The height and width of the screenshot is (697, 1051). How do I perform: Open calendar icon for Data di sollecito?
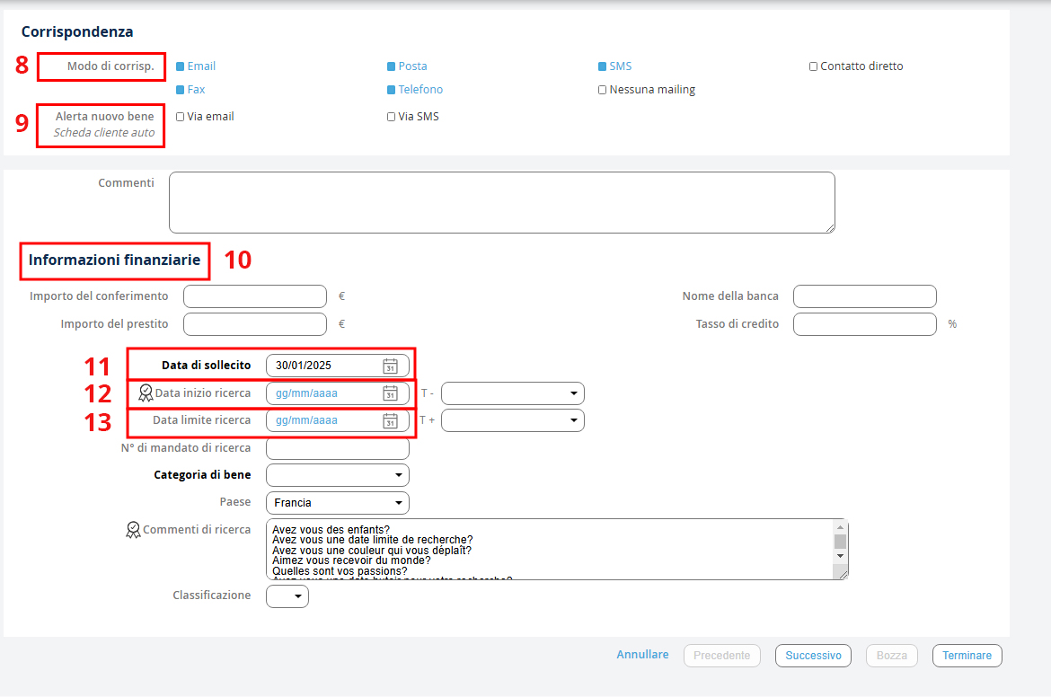point(390,366)
